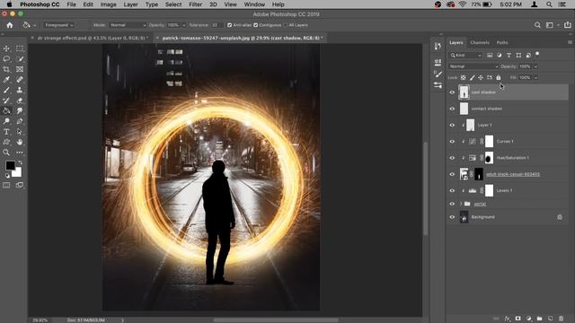The width and height of the screenshot is (575, 323).
Task: Open layer blend mode Normal dropdown
Action: [473, 66]
